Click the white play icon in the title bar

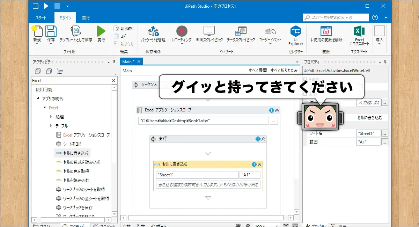[x=46, y=6]
